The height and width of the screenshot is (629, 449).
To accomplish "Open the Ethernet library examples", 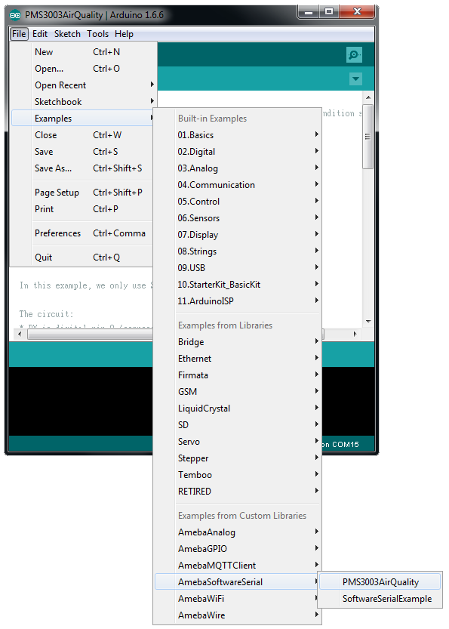I will point(238,359).
